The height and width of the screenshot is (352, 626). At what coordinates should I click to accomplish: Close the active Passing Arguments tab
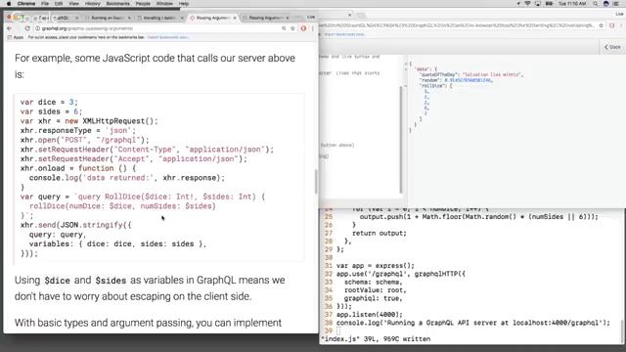tap(235, 18)
